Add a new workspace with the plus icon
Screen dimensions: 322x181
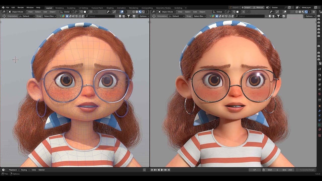[x=186, y=8]
